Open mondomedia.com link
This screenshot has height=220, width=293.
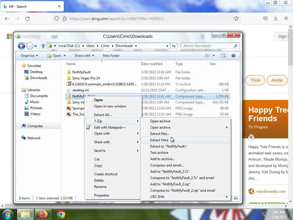[x=271, y=192]
